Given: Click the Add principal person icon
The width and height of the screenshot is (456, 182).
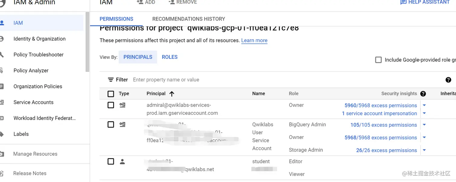Looking at the screenshot, I should [140, 2].
